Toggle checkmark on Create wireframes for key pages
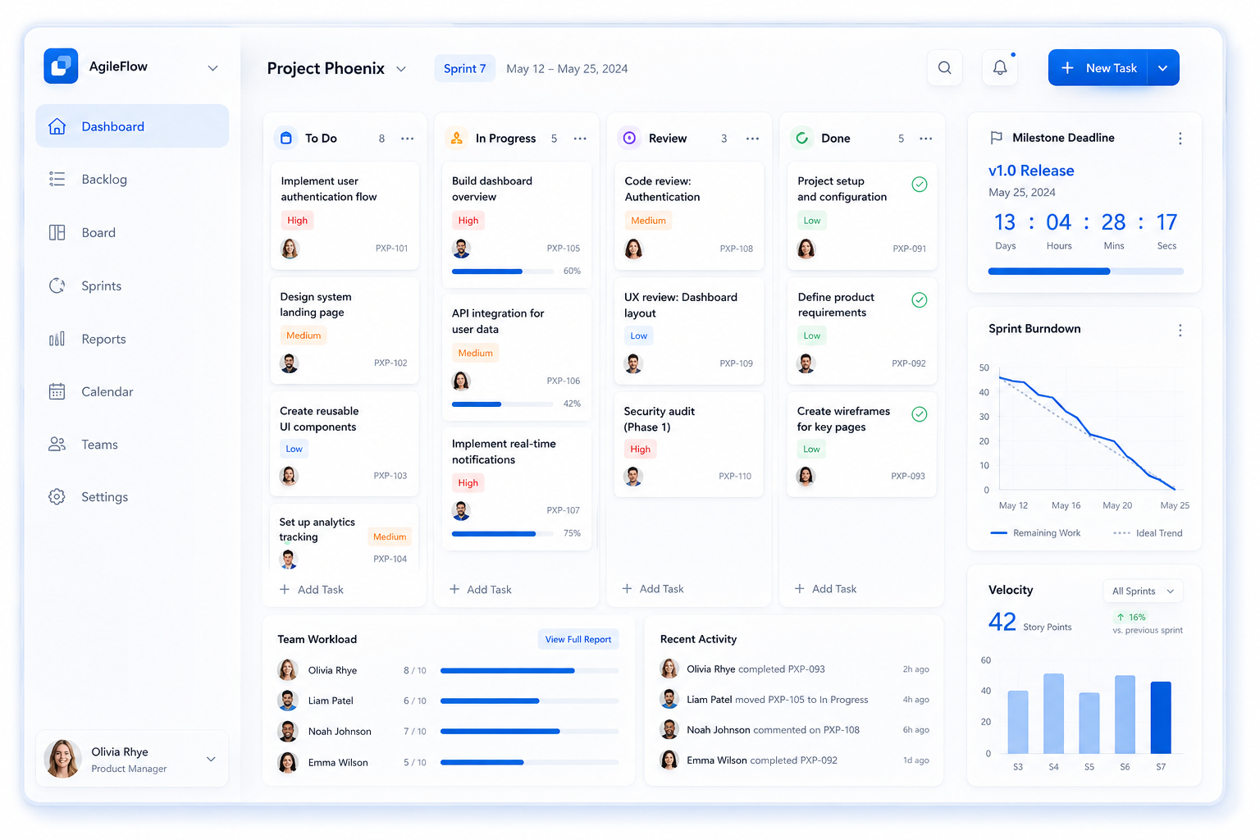The image size is (1260, 840). [x=920, y=414]
